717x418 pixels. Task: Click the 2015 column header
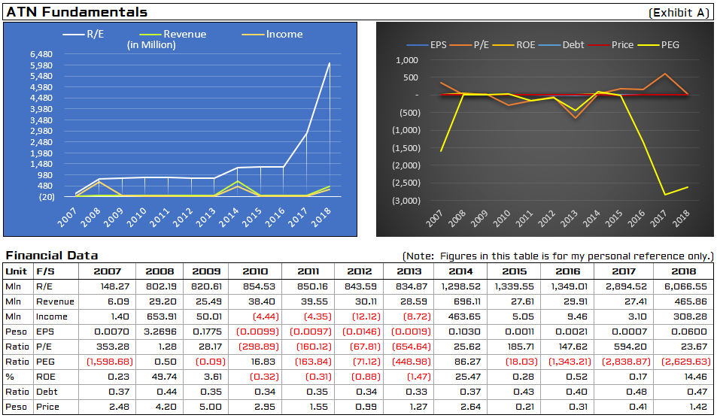pos(514,271)
